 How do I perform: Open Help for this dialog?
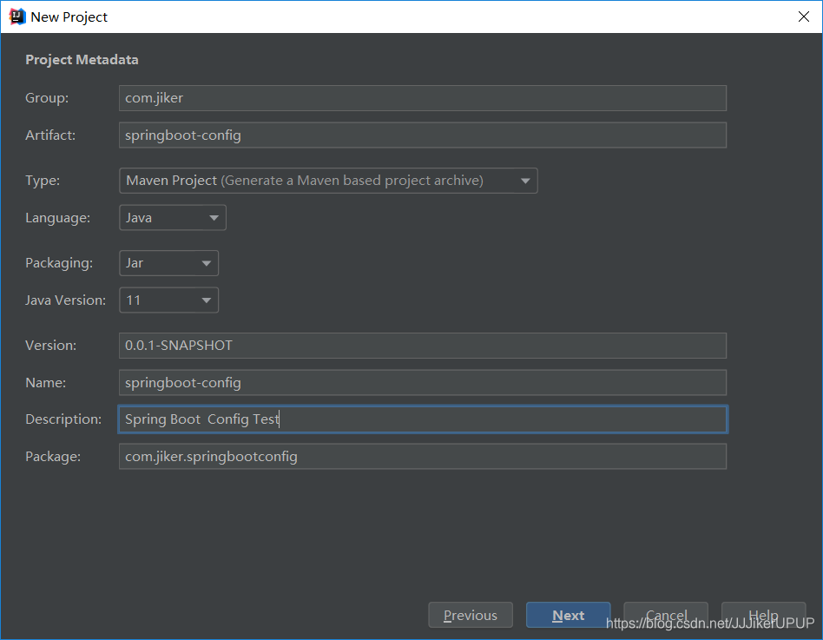pyautogui.click(x=764, y=616)
